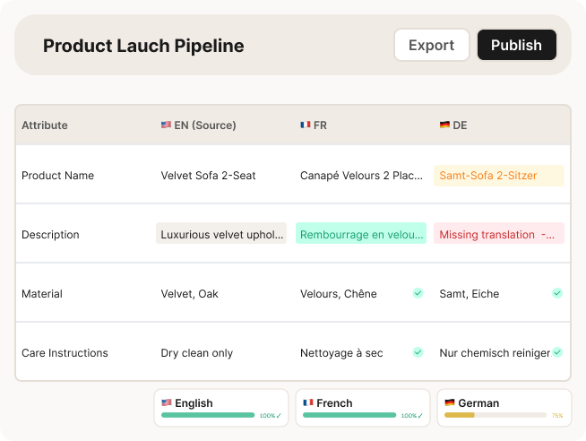
Task: Edit the Samt-Sofa 2-Sitzer translation cell
Action: 499,175
